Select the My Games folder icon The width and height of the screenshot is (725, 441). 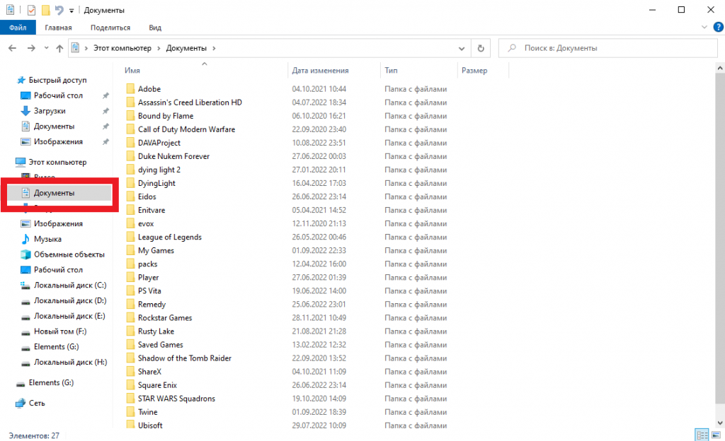point(130,250)
